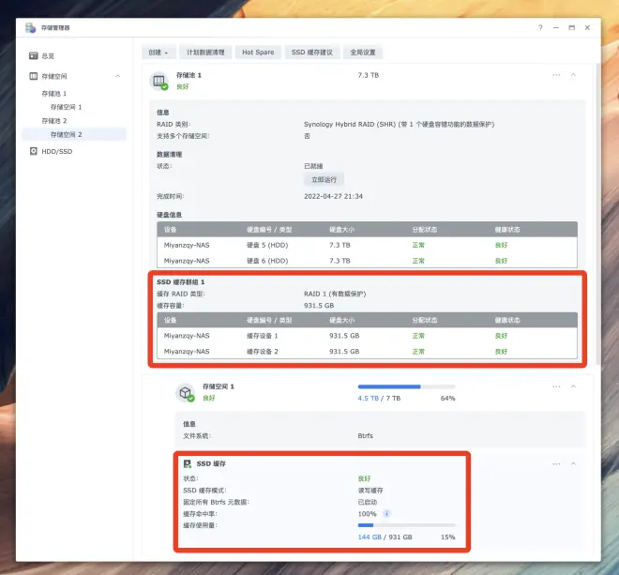
Task: Select 存储池 2 in sidebar tree
Action: pyautogui.click(x=54, y=121)
